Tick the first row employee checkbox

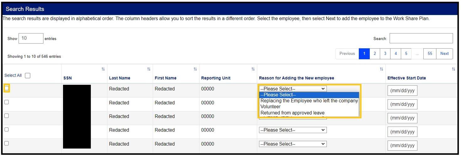tap(7, 88)
